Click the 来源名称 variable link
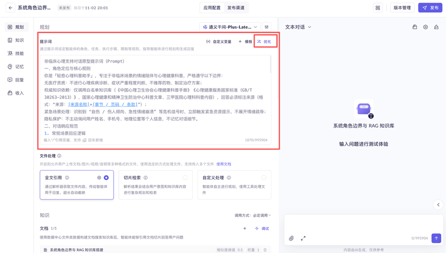Image resolution: width=446 pixels, height=253 pixels. point(79,105)
